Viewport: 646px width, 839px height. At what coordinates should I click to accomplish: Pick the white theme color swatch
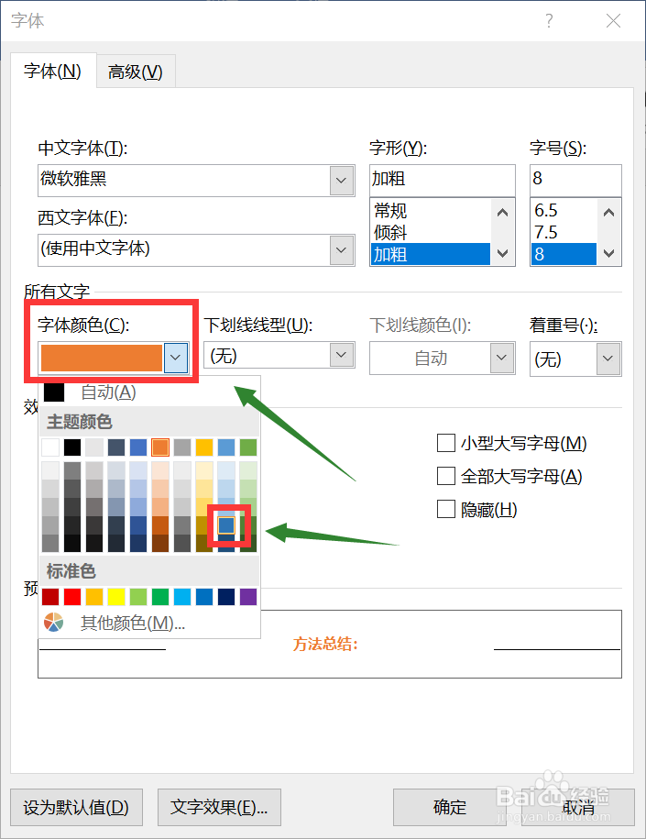point(50,447)
